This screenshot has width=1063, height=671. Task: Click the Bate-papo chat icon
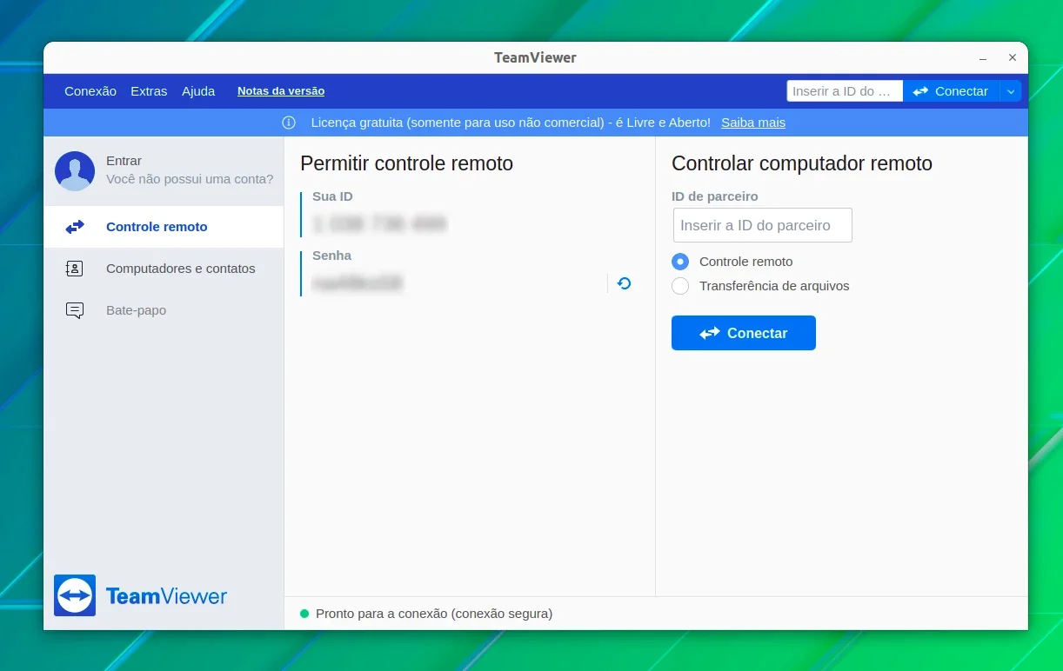point(75,310)
